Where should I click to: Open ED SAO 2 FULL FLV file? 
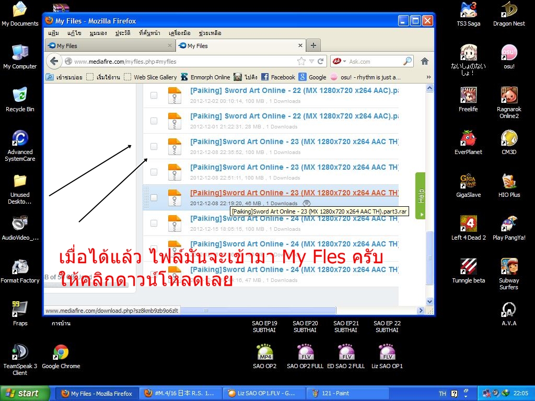point(346,357)
